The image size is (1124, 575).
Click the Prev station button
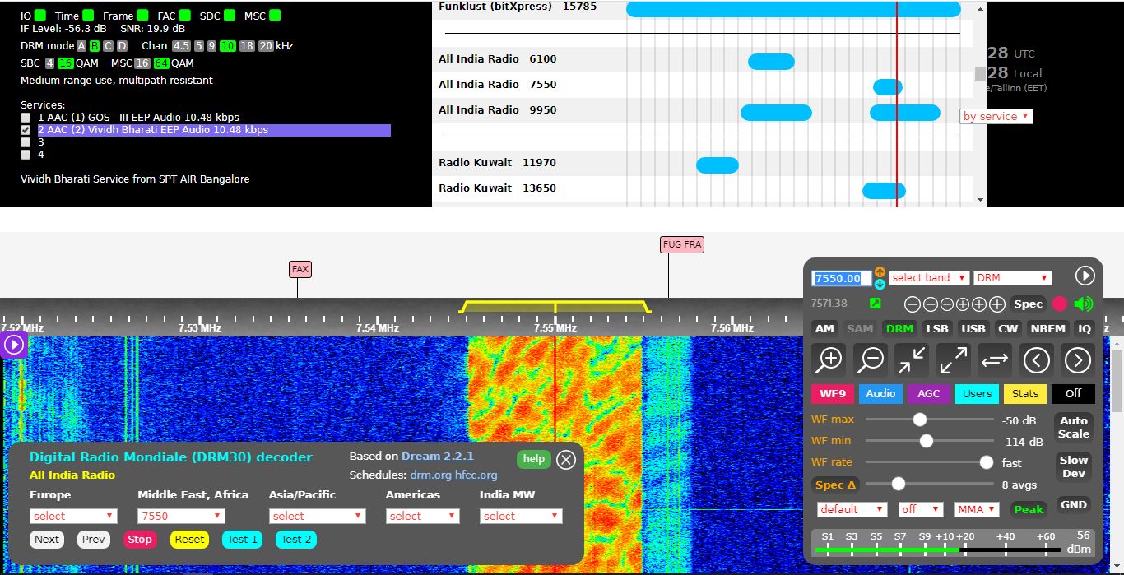point(94,540)
